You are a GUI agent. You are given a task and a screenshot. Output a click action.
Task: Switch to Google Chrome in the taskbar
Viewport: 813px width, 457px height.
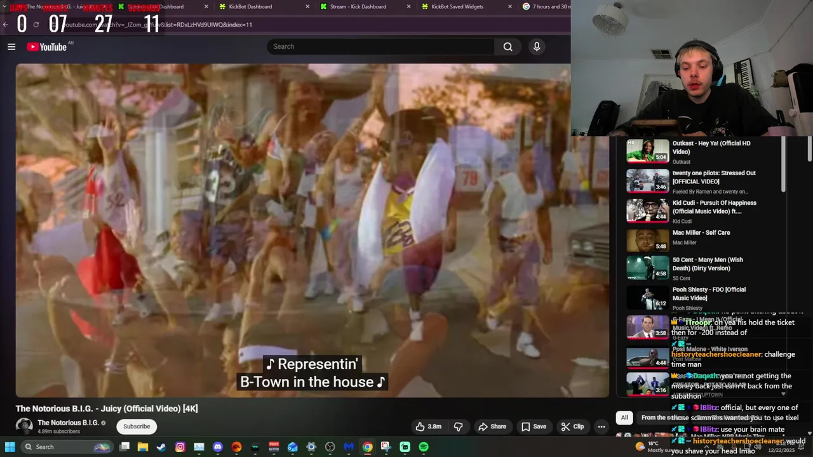point(367,447)
